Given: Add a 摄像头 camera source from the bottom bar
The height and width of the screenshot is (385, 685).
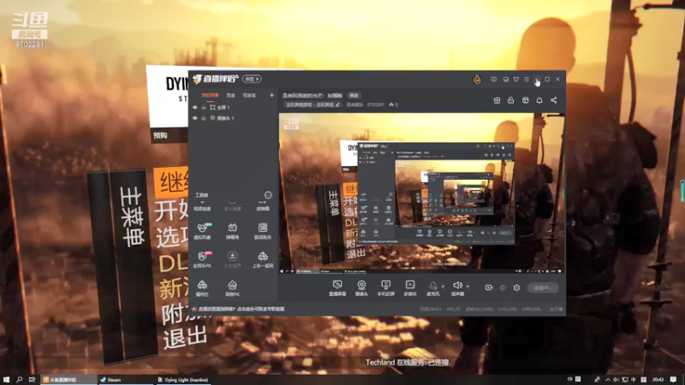Looking at the screenshot, I should click(361, 288).
